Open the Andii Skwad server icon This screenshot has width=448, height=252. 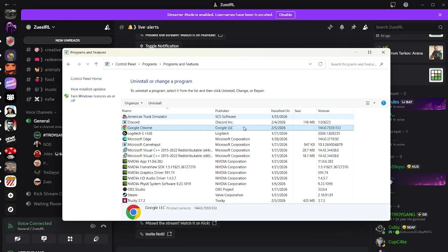pyautogui.click(x=10, y=83)
